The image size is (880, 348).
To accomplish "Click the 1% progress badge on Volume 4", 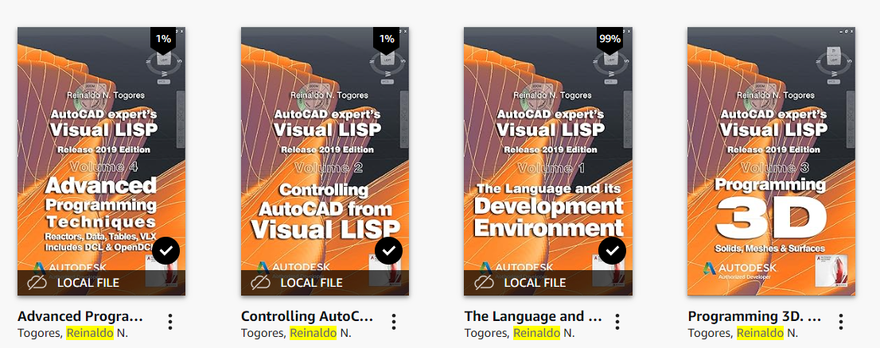I will click(163, 39).
